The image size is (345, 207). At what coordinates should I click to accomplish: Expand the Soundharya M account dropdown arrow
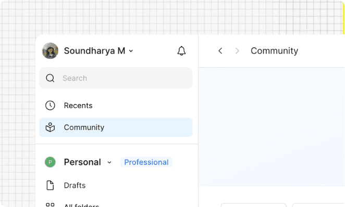[131, 51]
